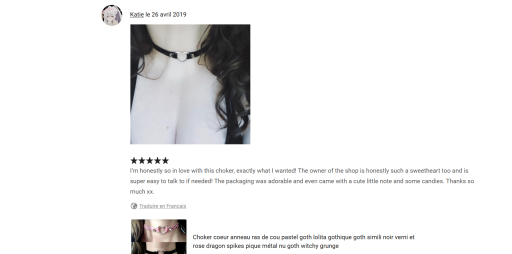Image resolution: width=512 pixels, height=254 pixels.
Task: Click the globe translate icon
Action: [134, 206]
